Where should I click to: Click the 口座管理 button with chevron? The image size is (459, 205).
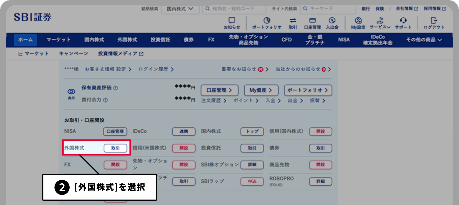(219, 90)
